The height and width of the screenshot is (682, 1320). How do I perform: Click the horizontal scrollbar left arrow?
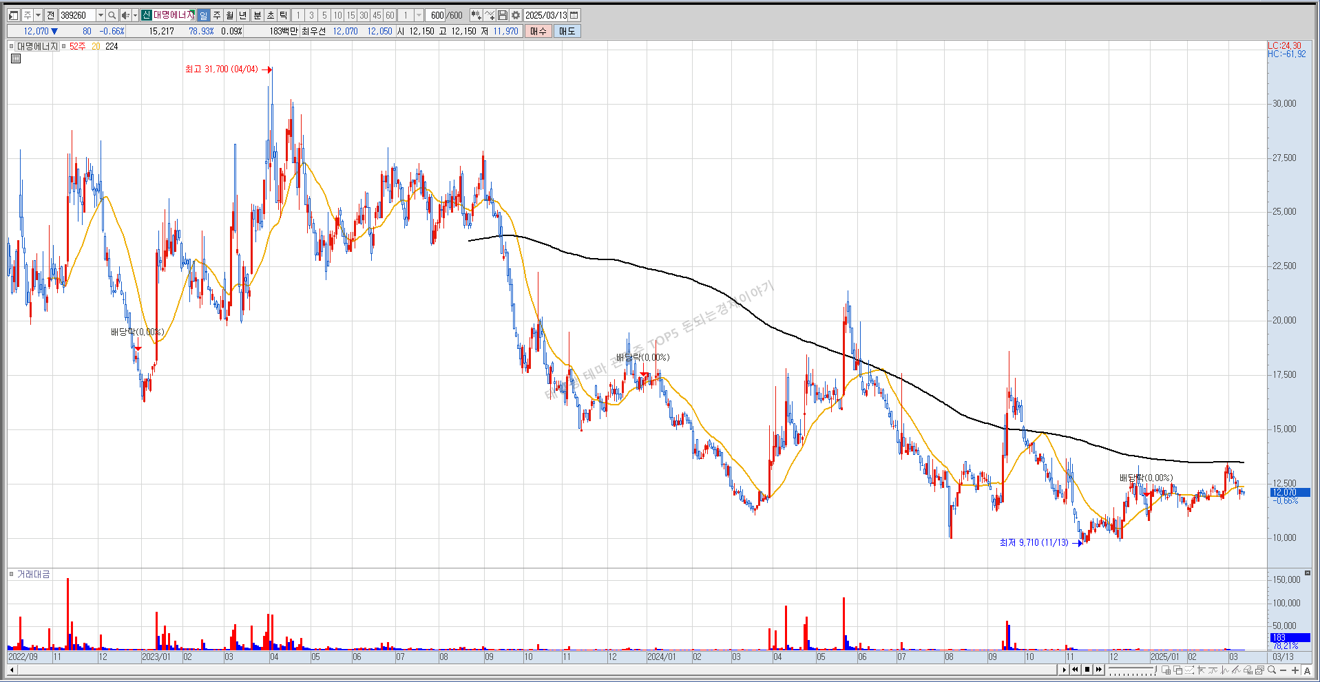[x=12, y=670]
